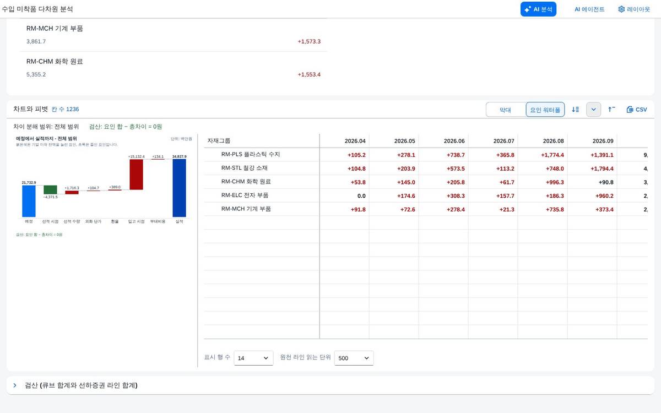Click the 2026.04 column header
Image resolution: width=661 pixels, height=413 pixels.
coord(344,141)
